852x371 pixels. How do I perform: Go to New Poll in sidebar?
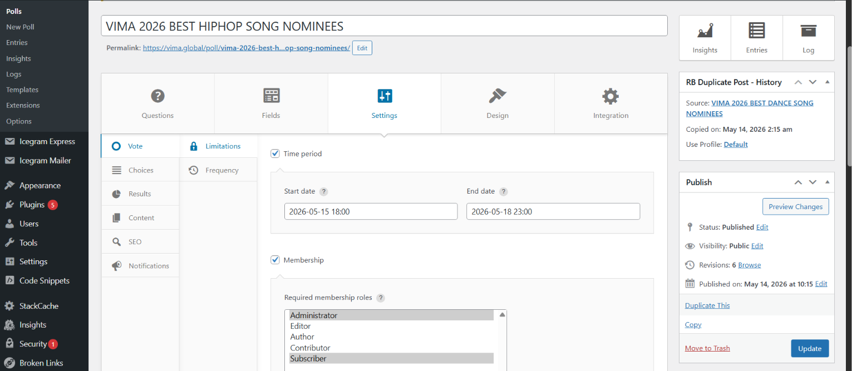20,27
